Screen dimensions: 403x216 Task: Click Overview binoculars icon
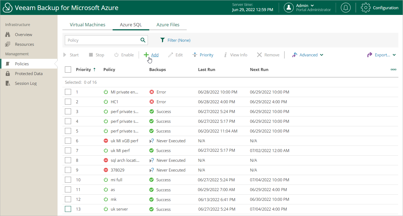click(8, 34)
